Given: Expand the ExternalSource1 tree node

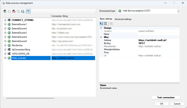Looking at the screenshot, I should click(x=5, y=24).
